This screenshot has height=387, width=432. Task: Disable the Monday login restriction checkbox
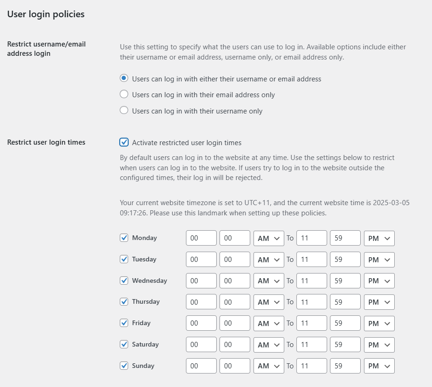click(x=124, y=238)
